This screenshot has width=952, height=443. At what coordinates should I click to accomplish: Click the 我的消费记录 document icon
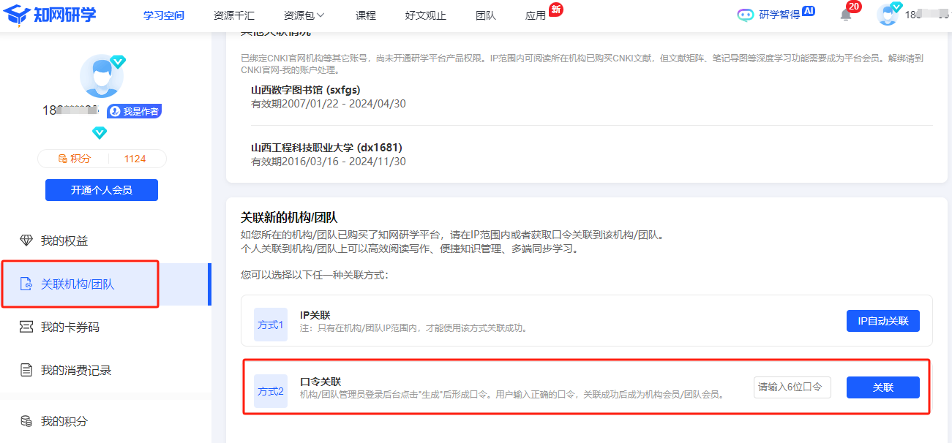pos(26,371)
